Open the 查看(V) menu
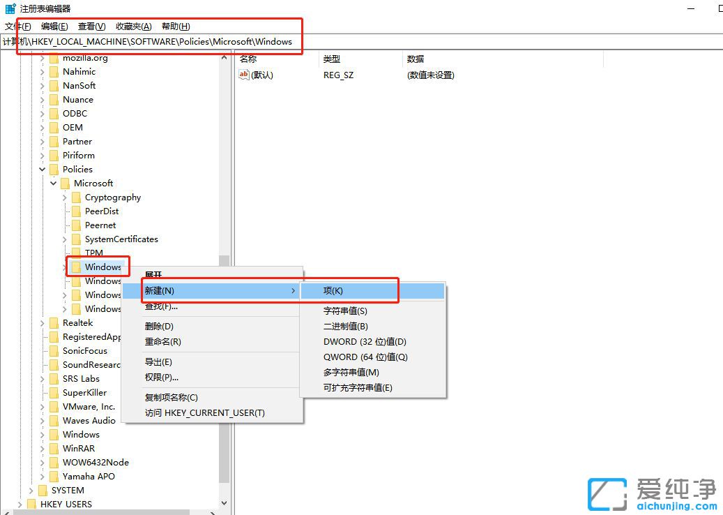Image resolution: width=723 pixels, height=515 pixels. (89, 26)
